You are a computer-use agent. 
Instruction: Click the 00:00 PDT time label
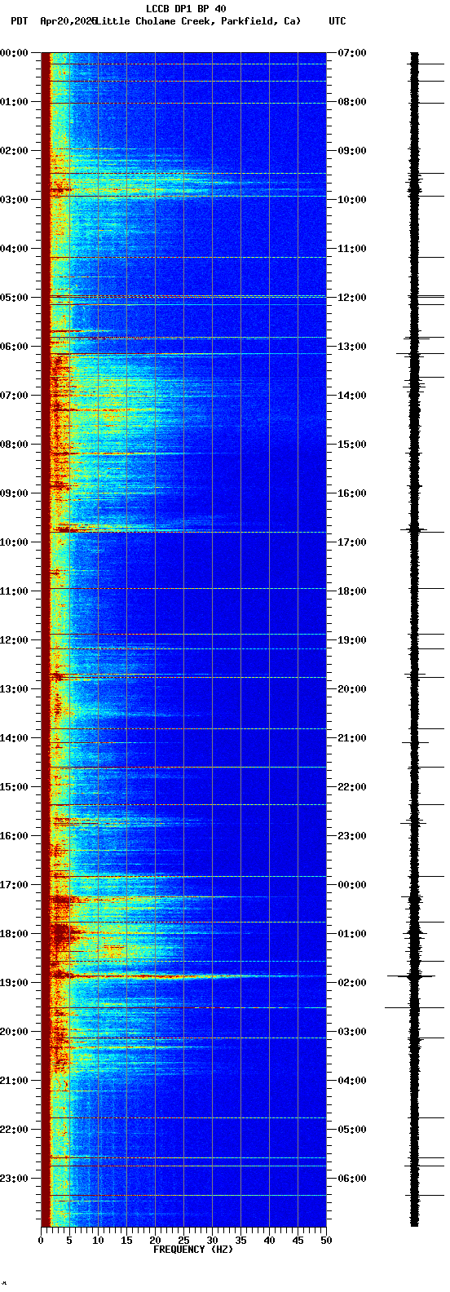pyautogui.click(x=15, y=53)
